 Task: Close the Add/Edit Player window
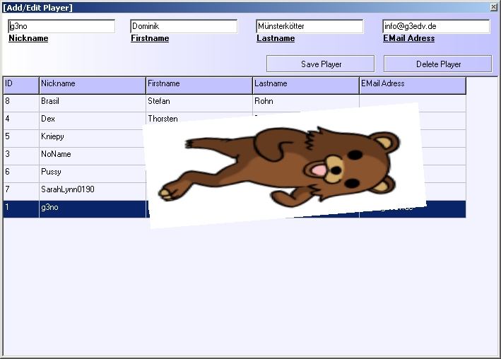click(x=494, y=7)
